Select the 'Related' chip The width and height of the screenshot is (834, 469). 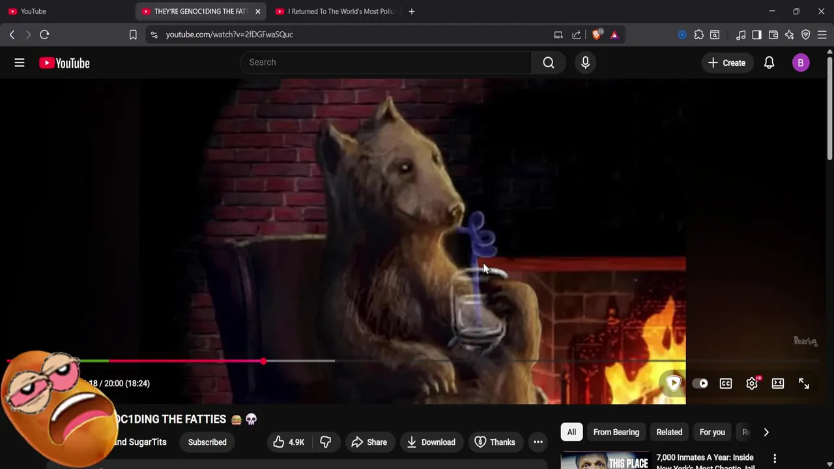tap(669, 432)
